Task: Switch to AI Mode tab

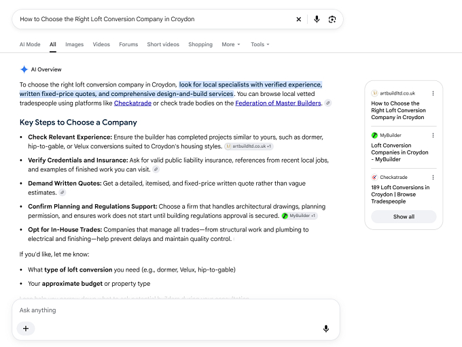Action: tap(30, 44)
